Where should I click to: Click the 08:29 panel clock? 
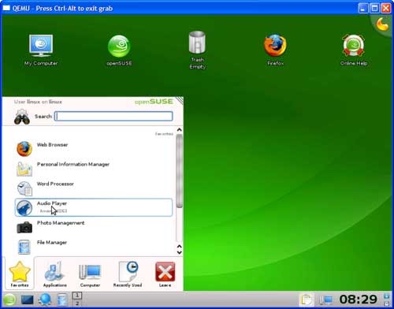(x=359, y=300)
